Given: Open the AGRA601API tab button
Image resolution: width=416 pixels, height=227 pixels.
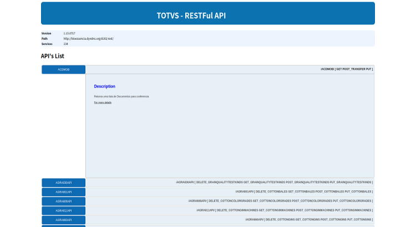Looking at the screenshot, I should 63,192.
